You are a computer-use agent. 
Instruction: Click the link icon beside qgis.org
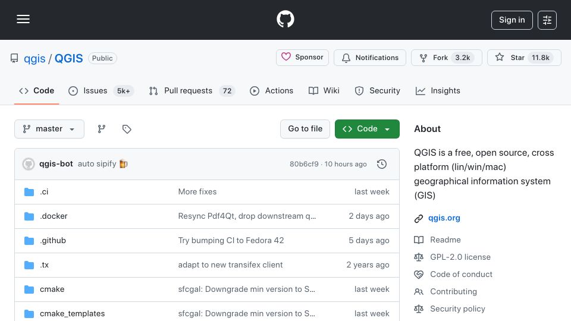click(419, 218)
